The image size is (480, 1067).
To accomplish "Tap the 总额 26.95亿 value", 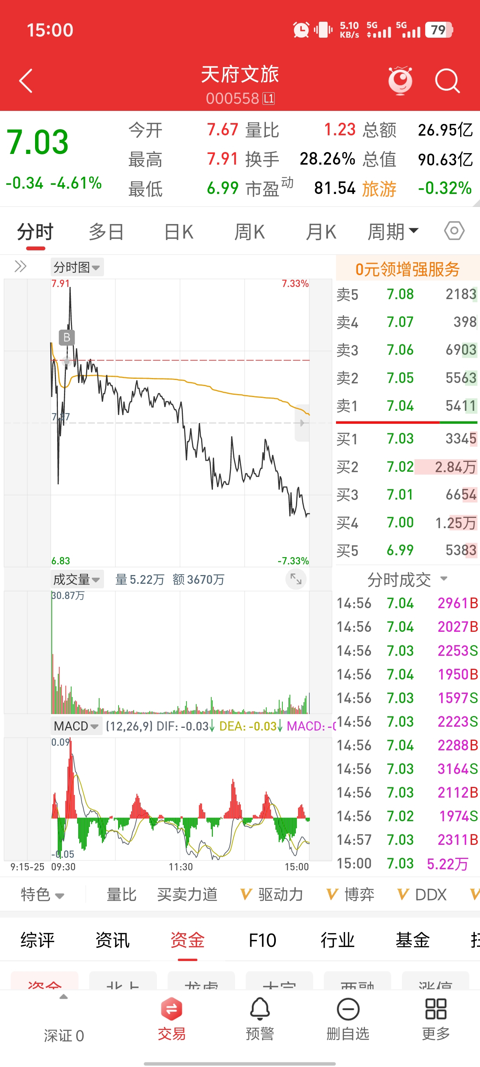I will click(445, 130).
